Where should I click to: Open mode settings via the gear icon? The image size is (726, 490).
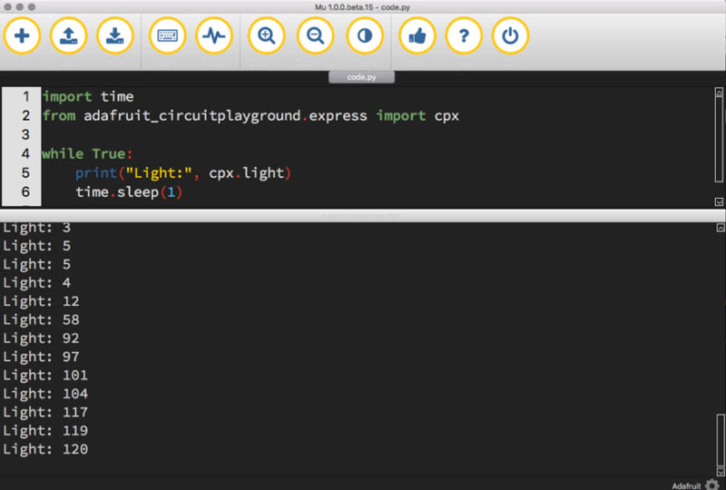coord(712,484)
